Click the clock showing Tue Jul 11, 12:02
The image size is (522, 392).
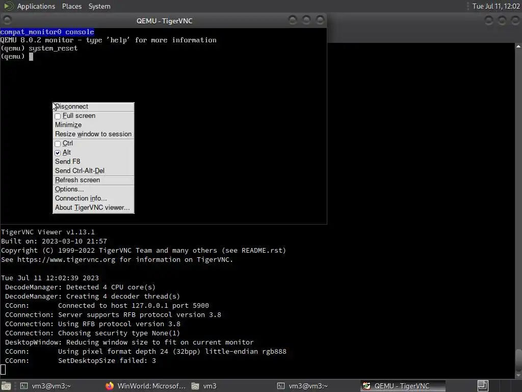pyautogui.click(x=495, y=6)
